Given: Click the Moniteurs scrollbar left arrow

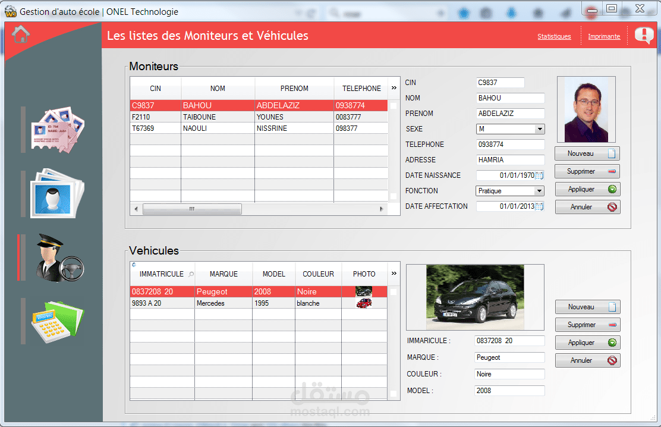Looking at the screenshot, I should point(136,209).
